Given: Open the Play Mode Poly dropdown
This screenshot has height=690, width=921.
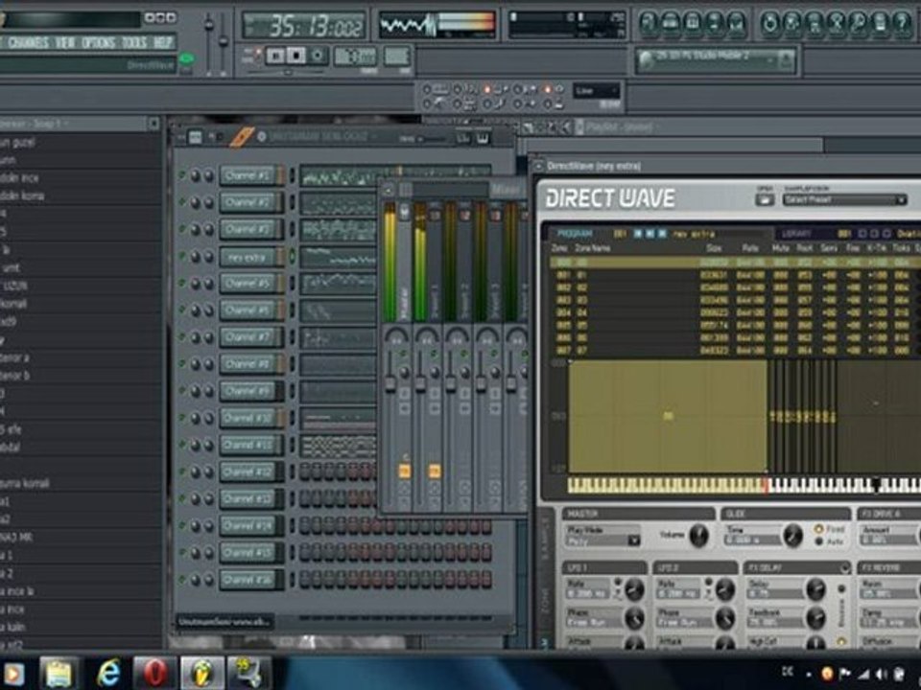Looking at the screenshot, I should pyautogui.click(x=603, y=540).
